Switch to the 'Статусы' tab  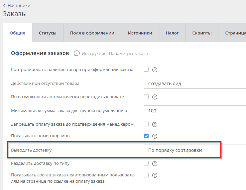coord(48,33)
